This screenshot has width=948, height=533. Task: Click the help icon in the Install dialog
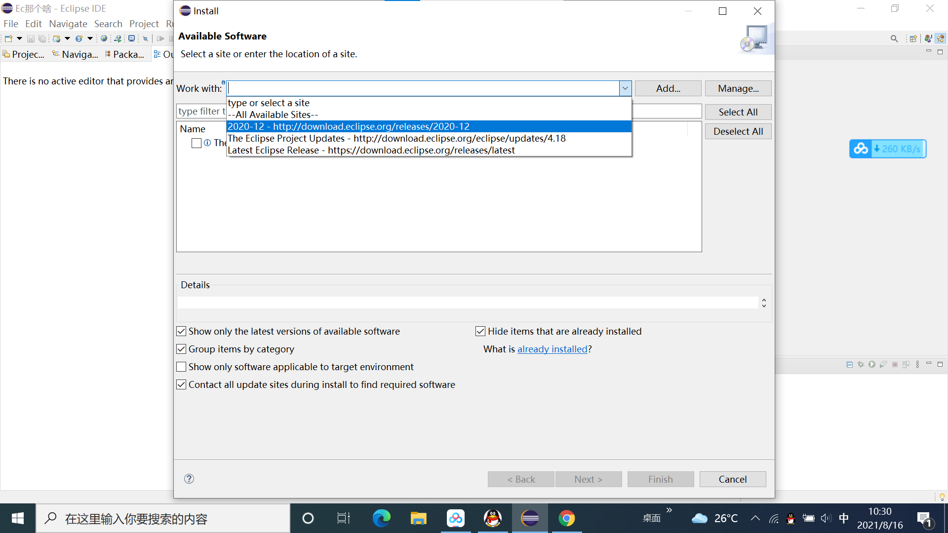tap(189, 479)
